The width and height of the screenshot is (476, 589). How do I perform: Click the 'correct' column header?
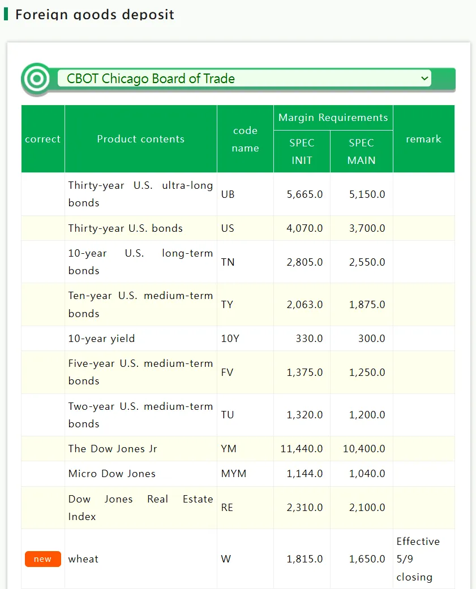[x=43, y=139]
